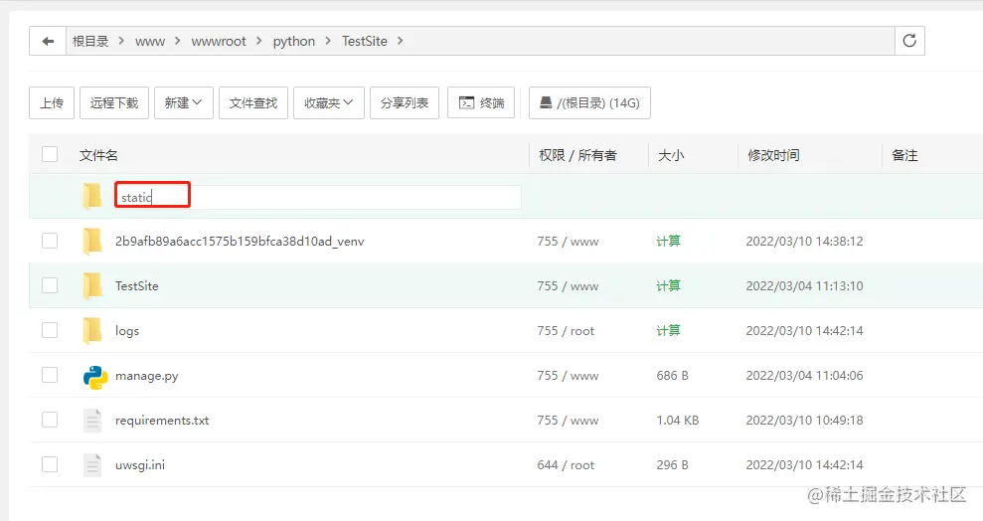
Task: Open the logs folder icon
Action: tap(92, 330)
